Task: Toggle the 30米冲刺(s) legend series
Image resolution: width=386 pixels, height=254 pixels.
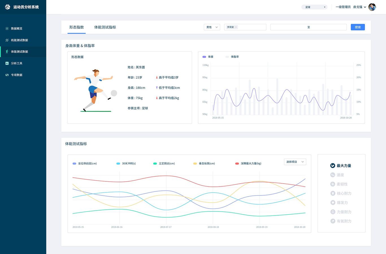Action: tap(126, 164)
